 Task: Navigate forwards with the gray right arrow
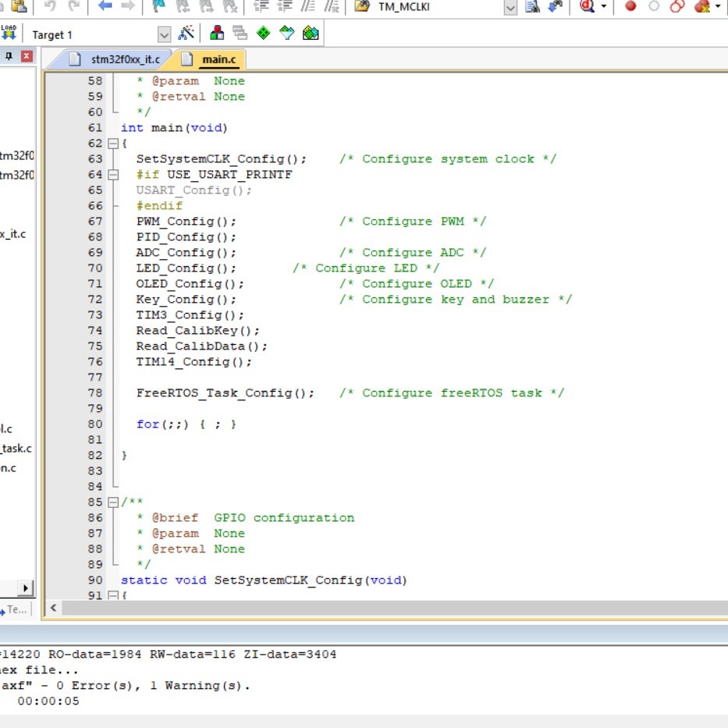pos(128,6)
